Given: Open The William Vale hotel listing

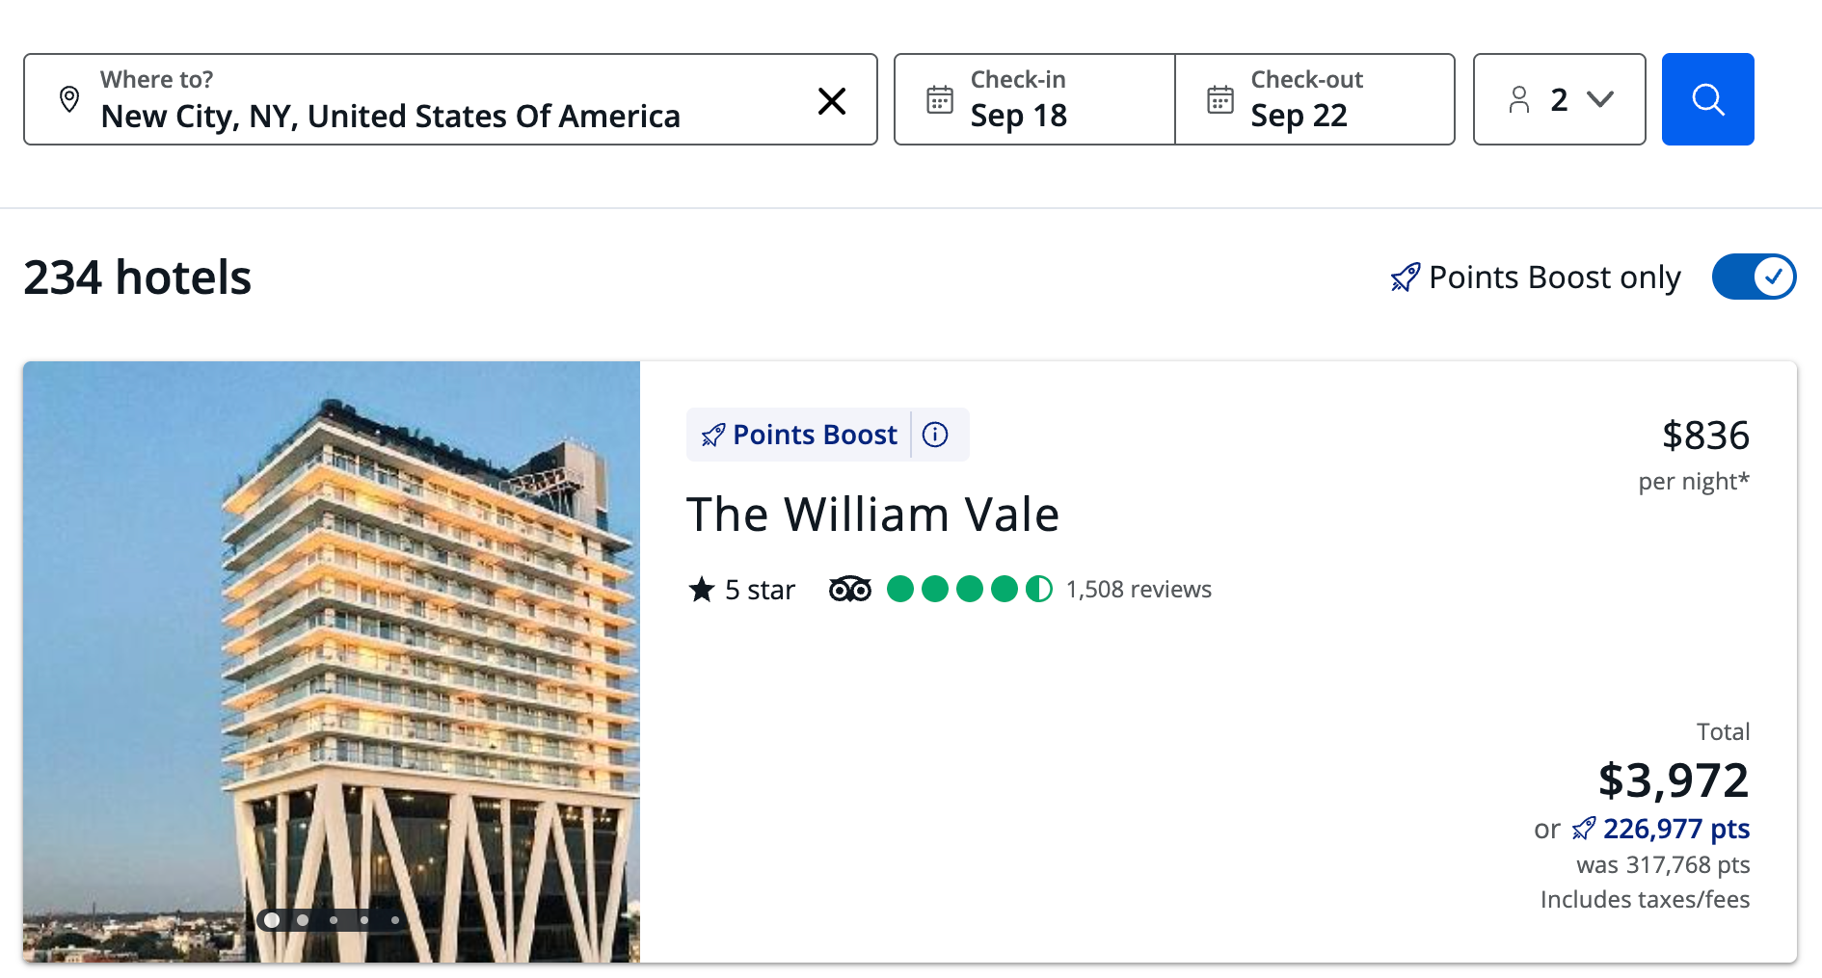Looking at the screenshot, I should (872, 515).
